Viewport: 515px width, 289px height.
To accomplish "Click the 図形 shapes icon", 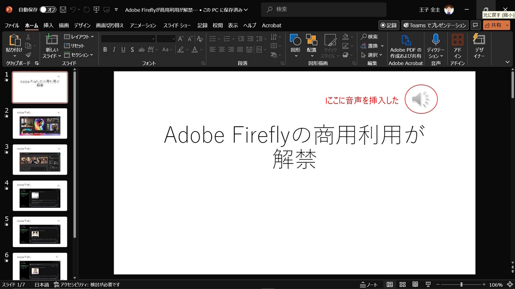I will coord(295,40).
